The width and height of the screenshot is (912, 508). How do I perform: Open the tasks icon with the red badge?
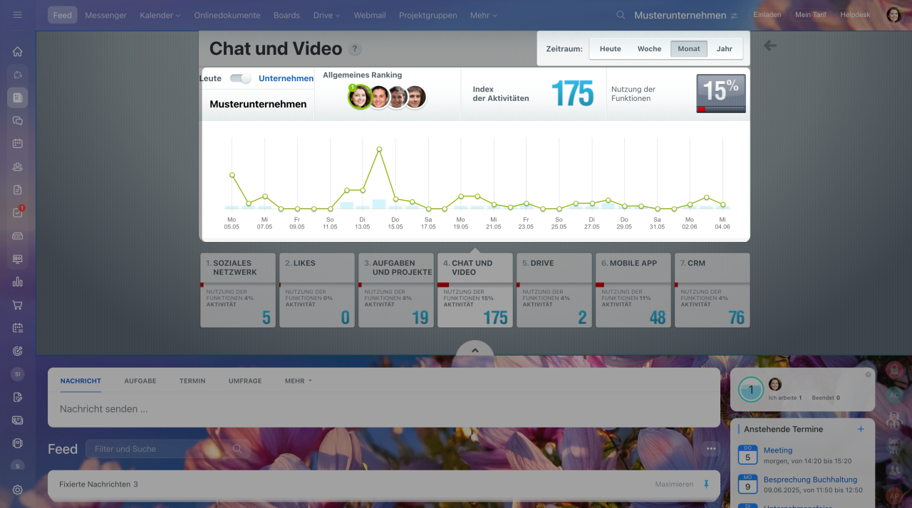coord(17,213)
